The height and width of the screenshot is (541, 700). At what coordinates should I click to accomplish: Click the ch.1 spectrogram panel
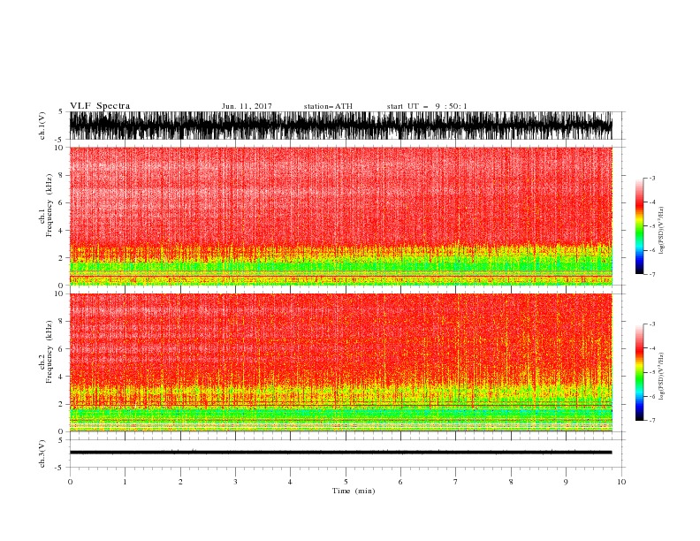340,216
